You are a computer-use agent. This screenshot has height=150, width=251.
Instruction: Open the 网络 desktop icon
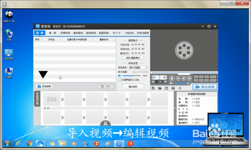pyautogui.click(x=9, y=35)
